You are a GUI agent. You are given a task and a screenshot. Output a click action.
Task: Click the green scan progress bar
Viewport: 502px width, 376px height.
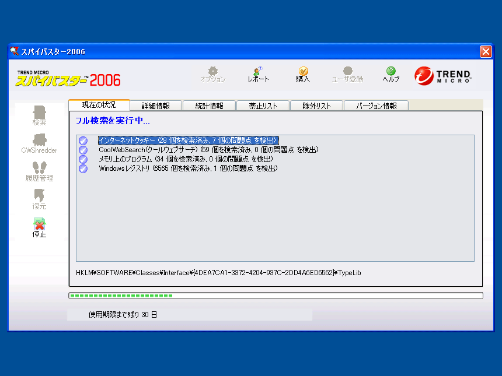(x=276, y=296)
